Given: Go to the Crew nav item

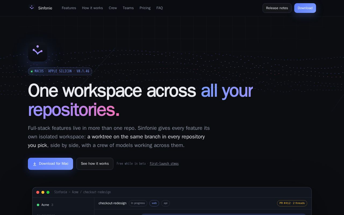Looking at the screenshot, I should (x=113, y=8).
